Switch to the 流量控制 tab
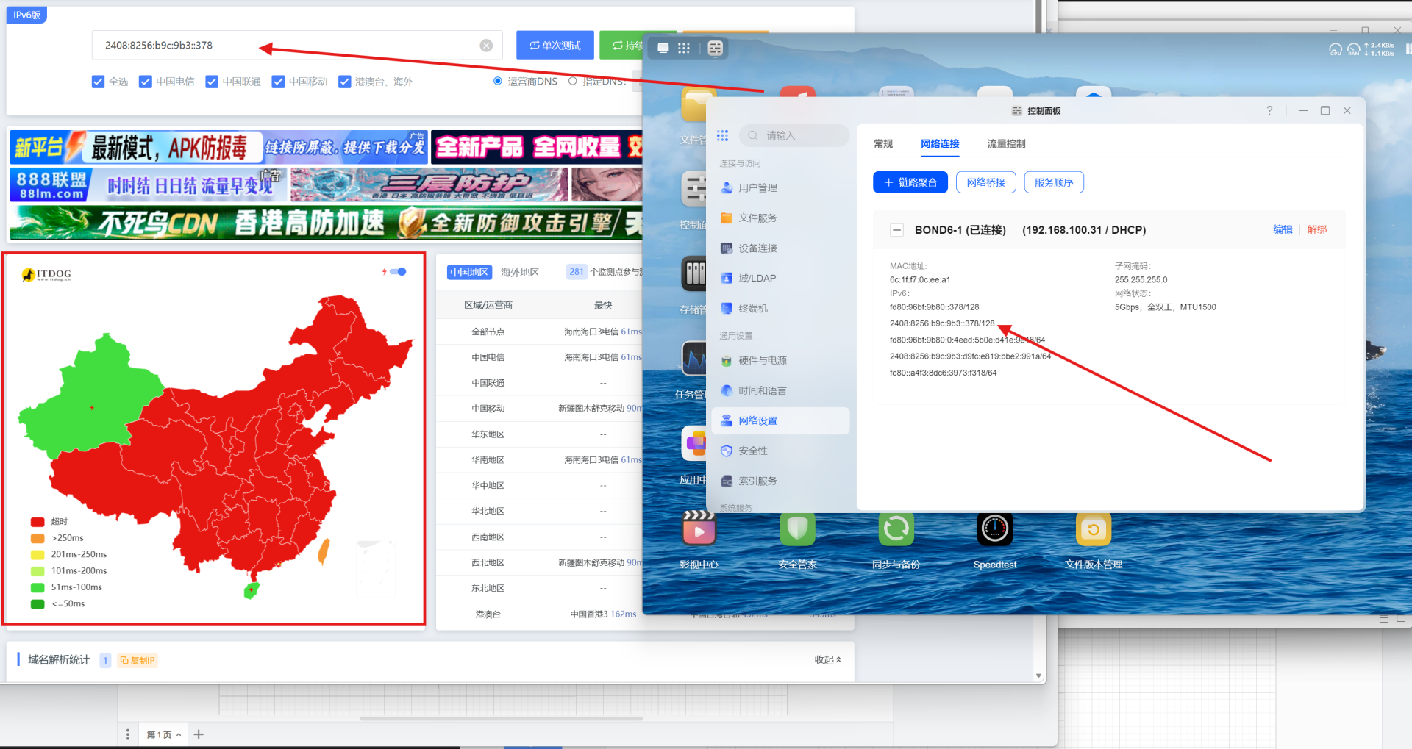This screenshot has width=1412, height=749. point(1006,144)
